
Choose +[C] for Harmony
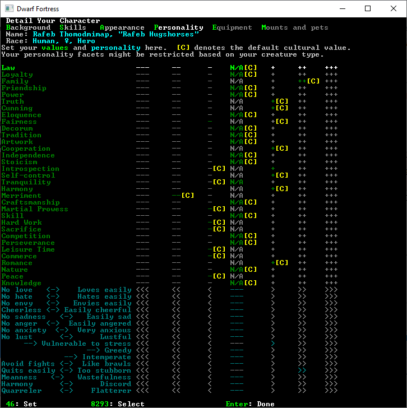coord(280,189)
